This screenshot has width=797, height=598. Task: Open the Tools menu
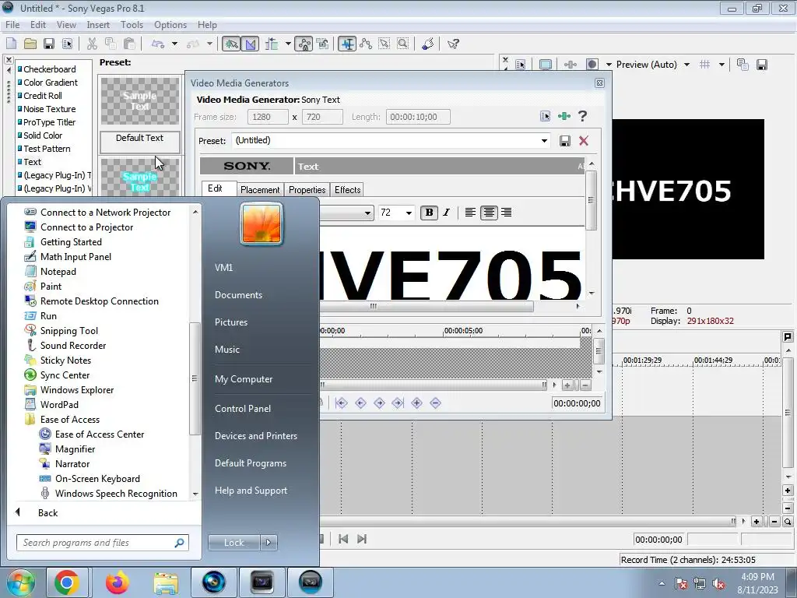point(132,24)
